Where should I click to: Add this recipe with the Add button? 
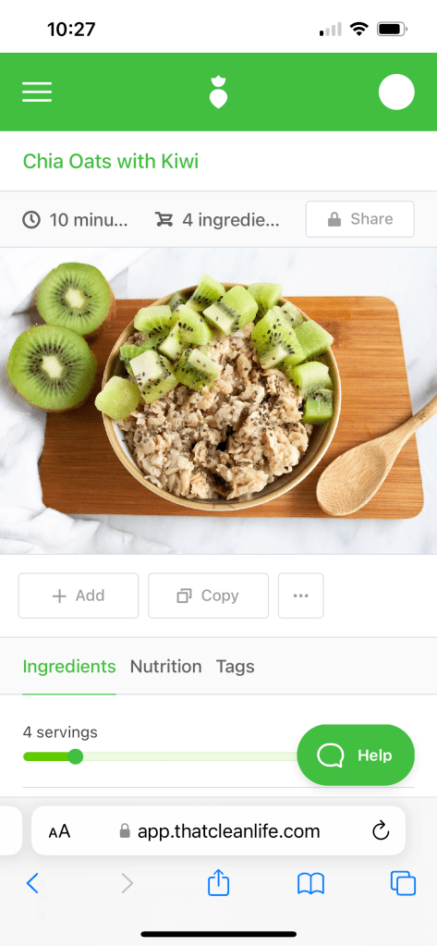click(79, 596)
